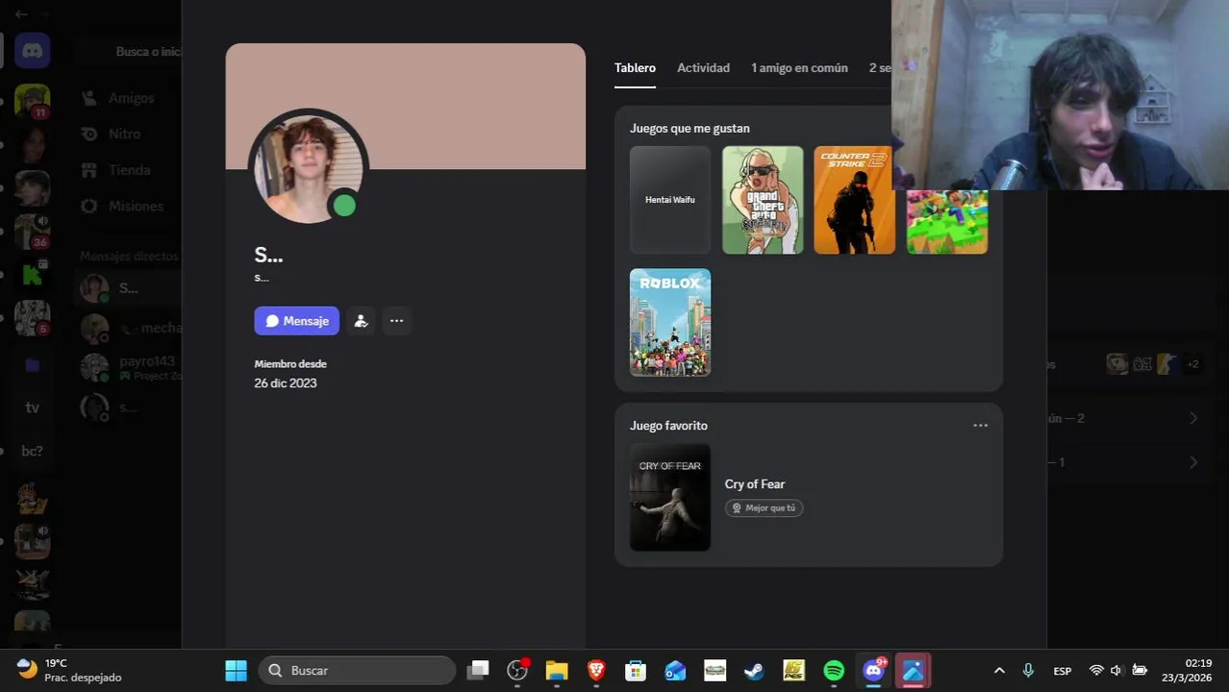This screenshot has height=692, width=1229.
Task: Click the Cry of Fear cover art
Action: 670,497
